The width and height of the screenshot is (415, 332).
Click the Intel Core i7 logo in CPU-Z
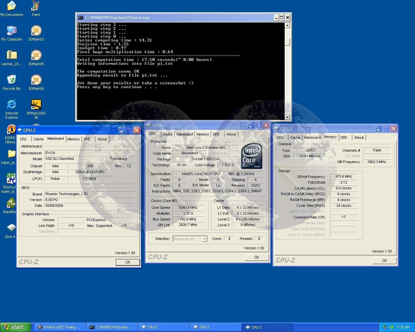(252, 156)
